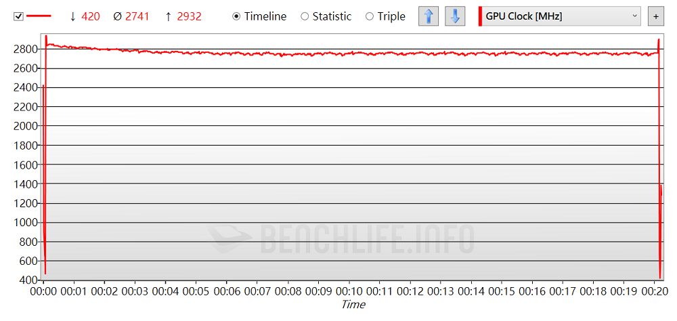This screenshot has width=677, height=321.
Task: Open the GPU Clock [MHz] dropdown
Action: pyautogui.click(x=559, y=16)
